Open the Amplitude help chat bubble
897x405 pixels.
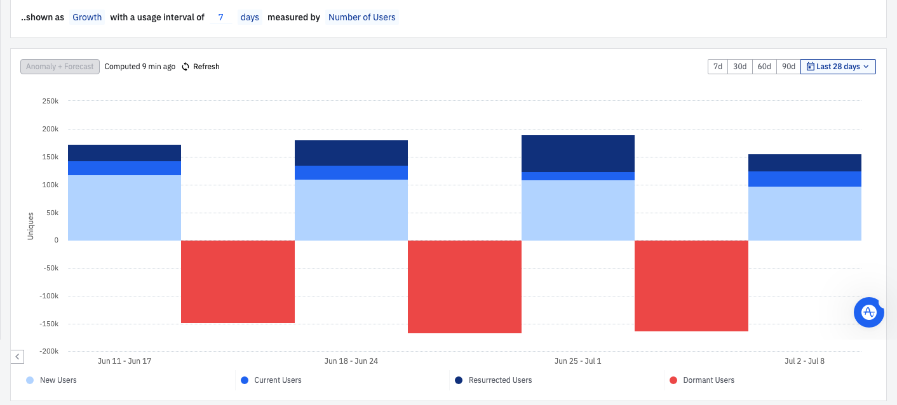(868, 312)
